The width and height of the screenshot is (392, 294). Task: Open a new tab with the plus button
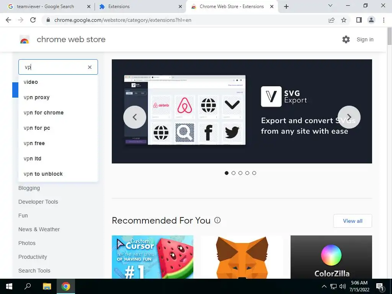click(286, 7)
